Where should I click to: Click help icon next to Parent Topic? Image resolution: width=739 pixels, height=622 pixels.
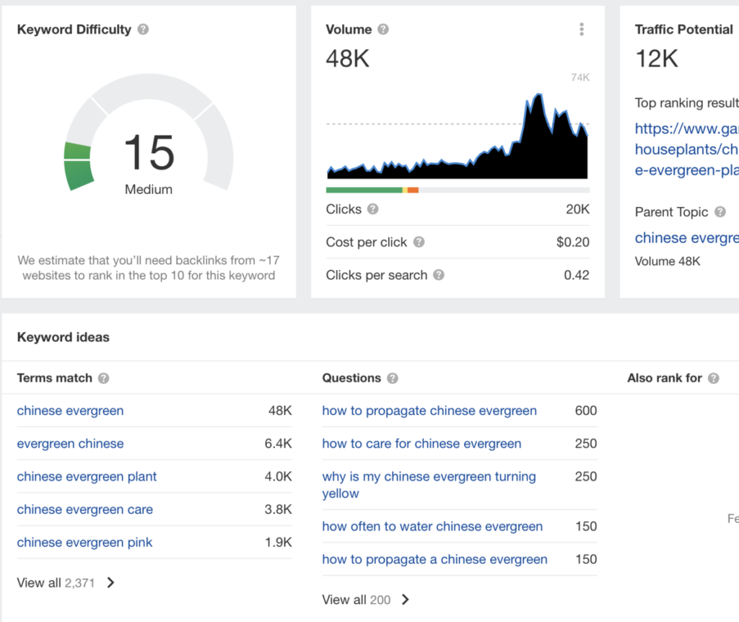tap(720, 212)
